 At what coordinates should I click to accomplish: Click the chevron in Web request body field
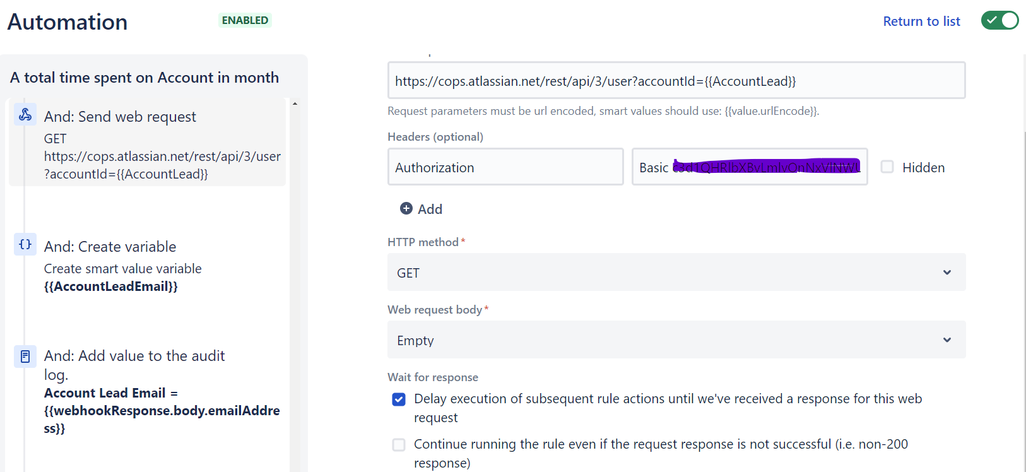(x=946, y=340)
